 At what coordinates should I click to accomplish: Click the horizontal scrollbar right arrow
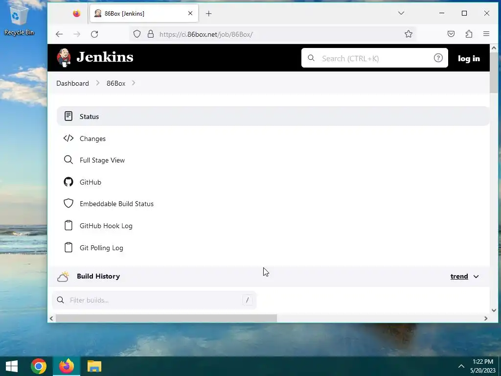[x=486, y=318]
